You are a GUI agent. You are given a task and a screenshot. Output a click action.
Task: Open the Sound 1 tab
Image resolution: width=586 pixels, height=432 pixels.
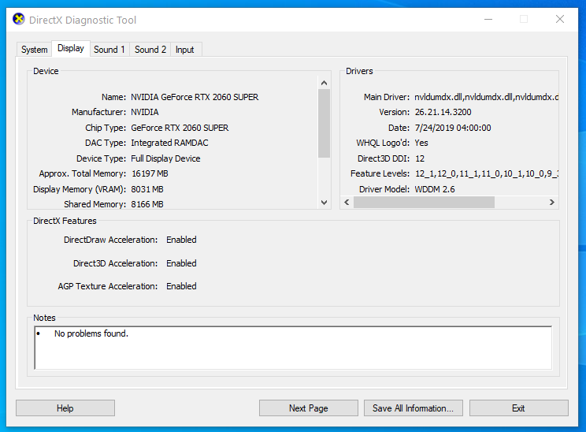tap(109, 50)
